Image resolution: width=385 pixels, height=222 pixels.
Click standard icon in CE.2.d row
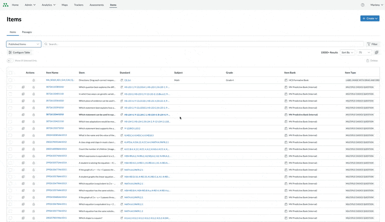[121, 80]
